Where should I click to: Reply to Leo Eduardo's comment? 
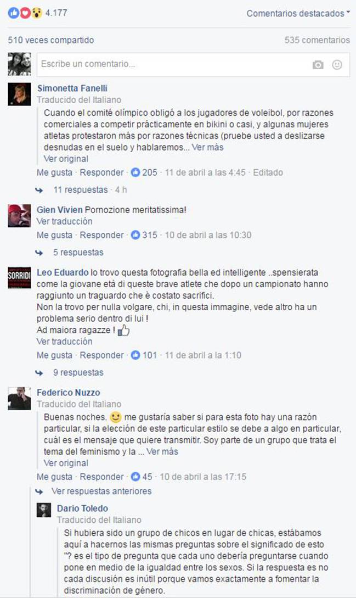pos(101,355)
